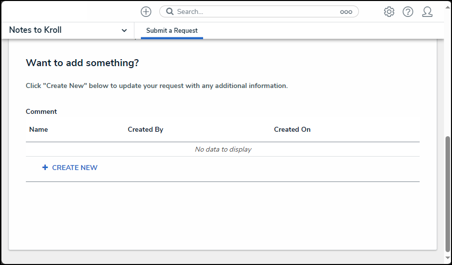Open the help question mark icon
The height and width of the screenshot is (265, 452).
point(408,12)
